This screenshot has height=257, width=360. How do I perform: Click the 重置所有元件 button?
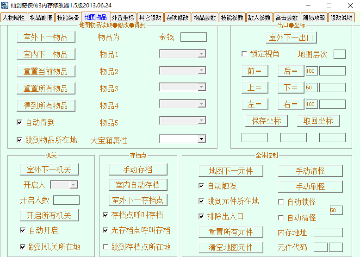coord(231,232)
